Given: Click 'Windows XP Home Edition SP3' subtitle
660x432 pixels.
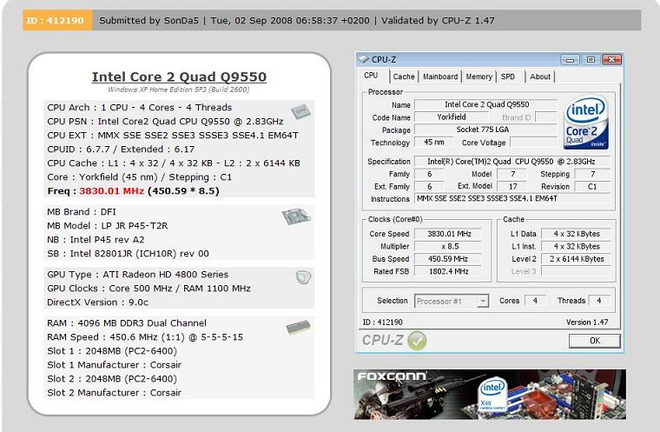Looking at the screenshot, I should (x=179, y=90).
